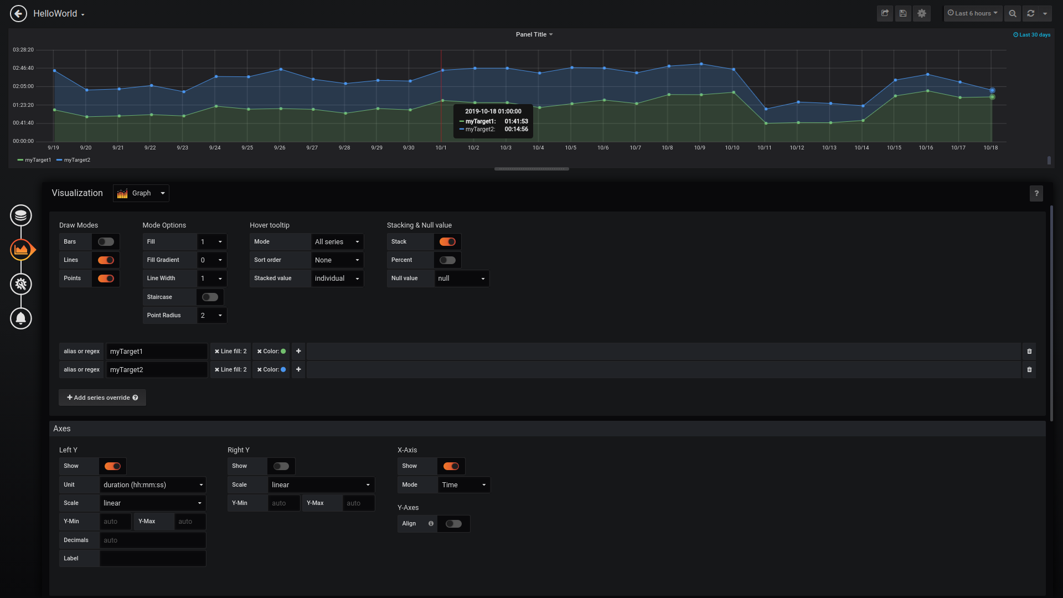The height and width of the screenshot is (598, 1063).
Task: Open the Alert bell sidebar icon
Action: coord(21,318)
